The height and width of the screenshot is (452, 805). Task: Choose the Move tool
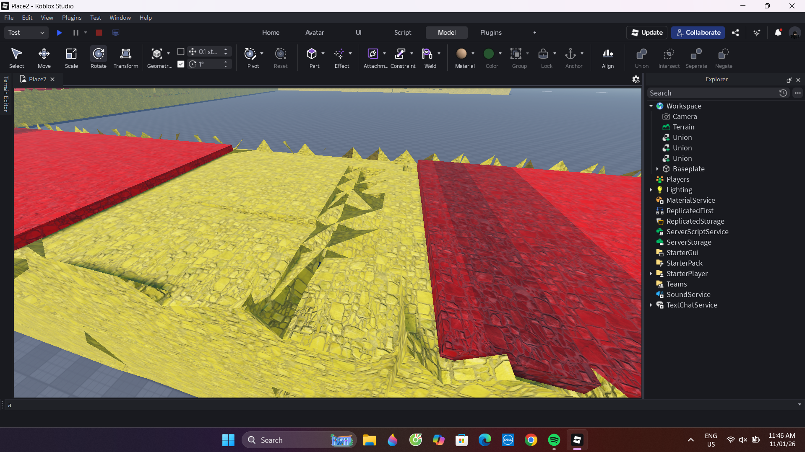pyautogui.click(x=44, y=57)
